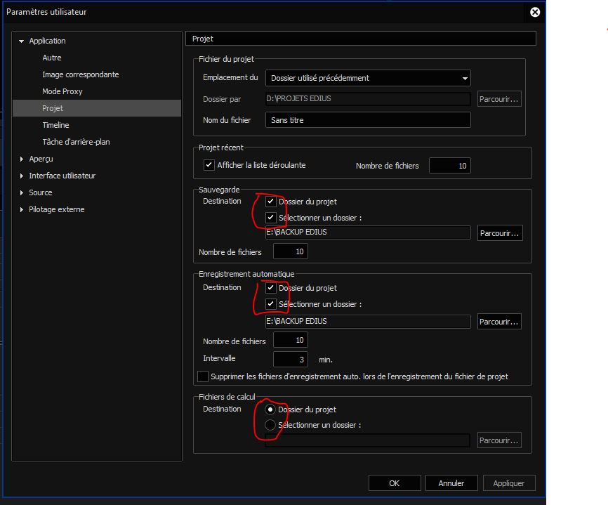Go to Mode Proxy settings

(x=62, y=91)
